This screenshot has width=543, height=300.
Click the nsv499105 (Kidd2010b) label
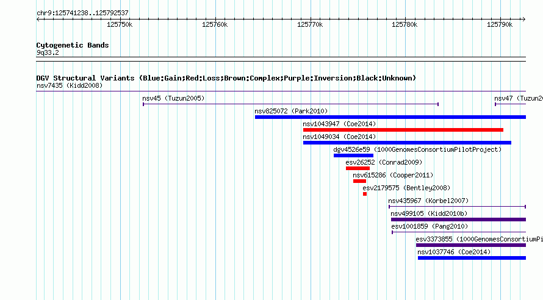click(429, 213)
